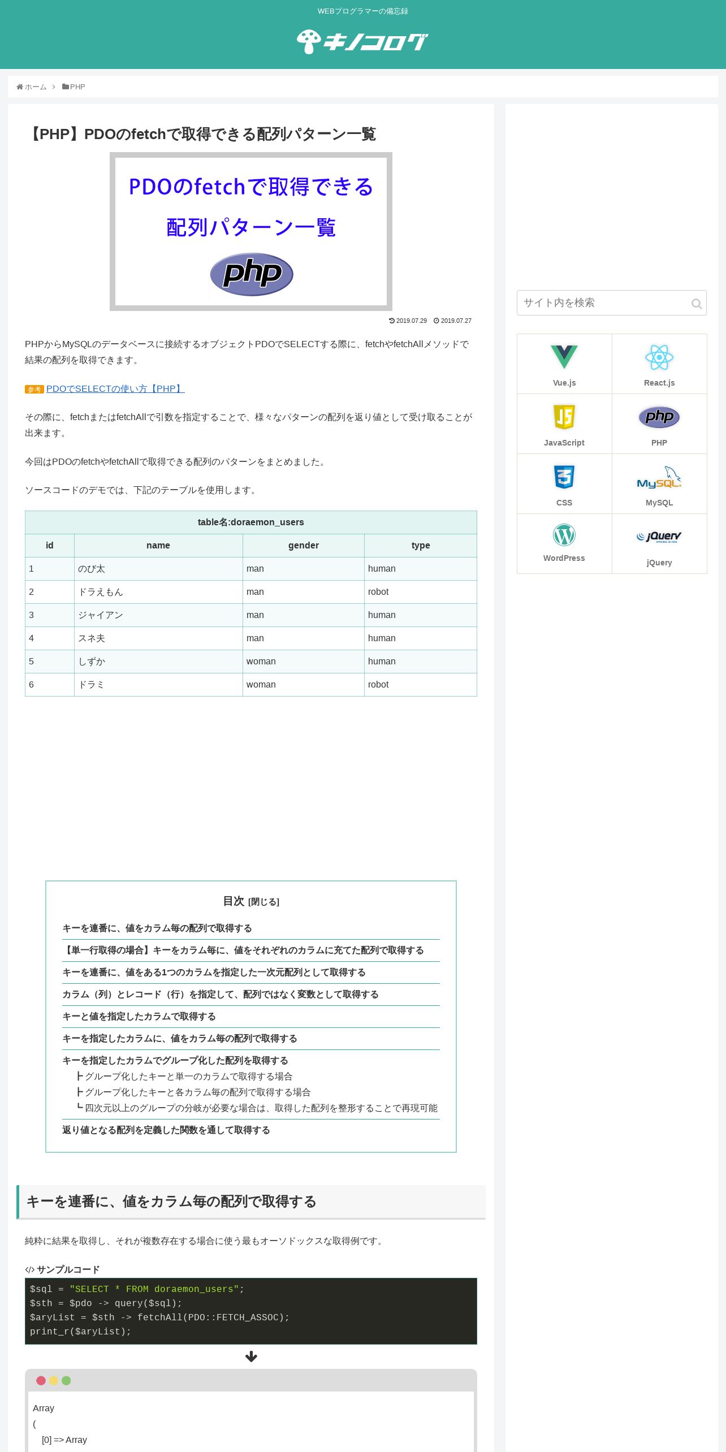
Task: Jump to キーと値を指定したカラムで取得する entry
Action: (x=139, y=1016)
